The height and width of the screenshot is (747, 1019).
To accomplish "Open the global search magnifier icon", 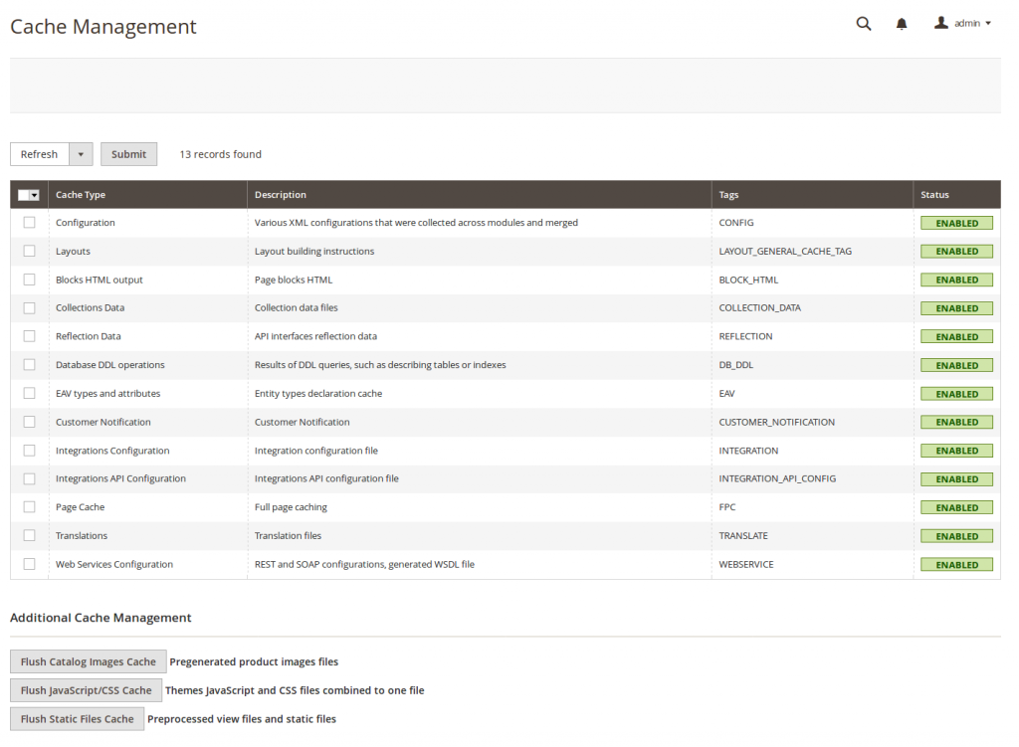I will click(x=863, y=23).
